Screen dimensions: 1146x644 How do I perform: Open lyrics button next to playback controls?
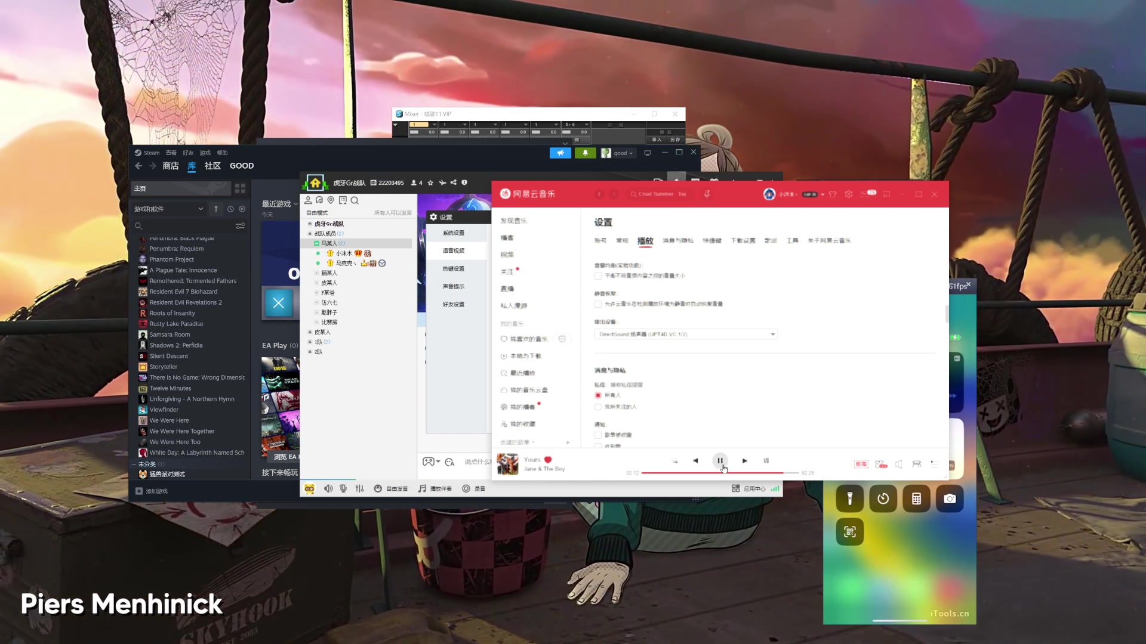tap(766, 460)
